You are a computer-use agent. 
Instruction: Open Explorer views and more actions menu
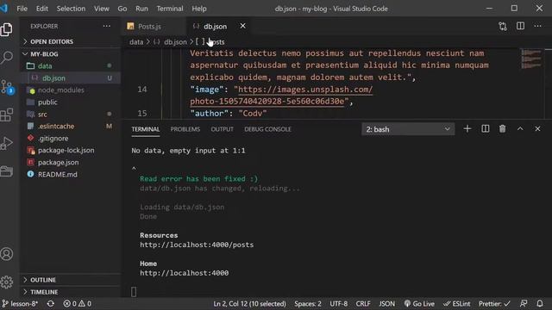(107, 26)
